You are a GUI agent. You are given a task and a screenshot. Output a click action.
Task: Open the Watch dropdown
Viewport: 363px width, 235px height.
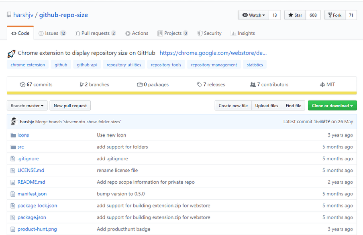coord(254,15)
